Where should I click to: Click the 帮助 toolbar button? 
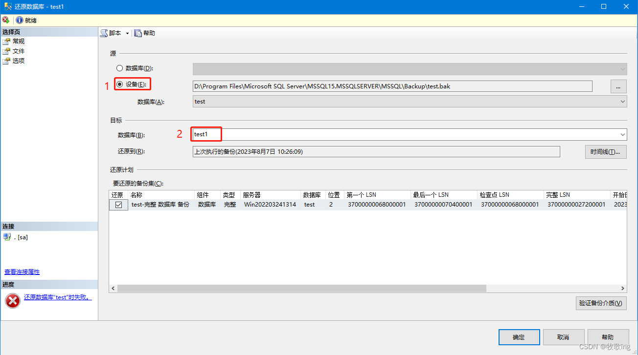click(x=145, y=33)
